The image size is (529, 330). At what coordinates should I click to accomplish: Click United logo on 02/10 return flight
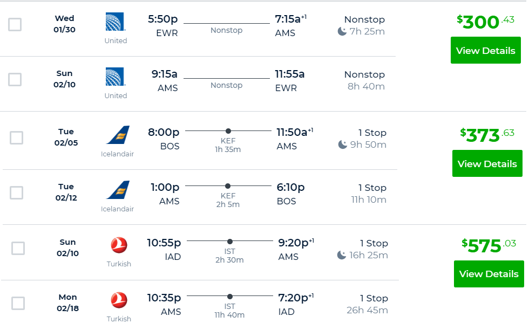tap(116, 77)
